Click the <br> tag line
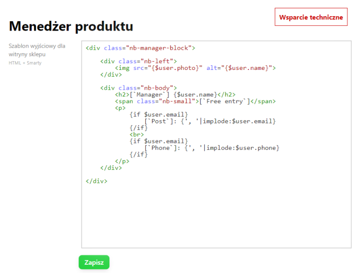Screen dimensions: 363x273 [137, 134]
